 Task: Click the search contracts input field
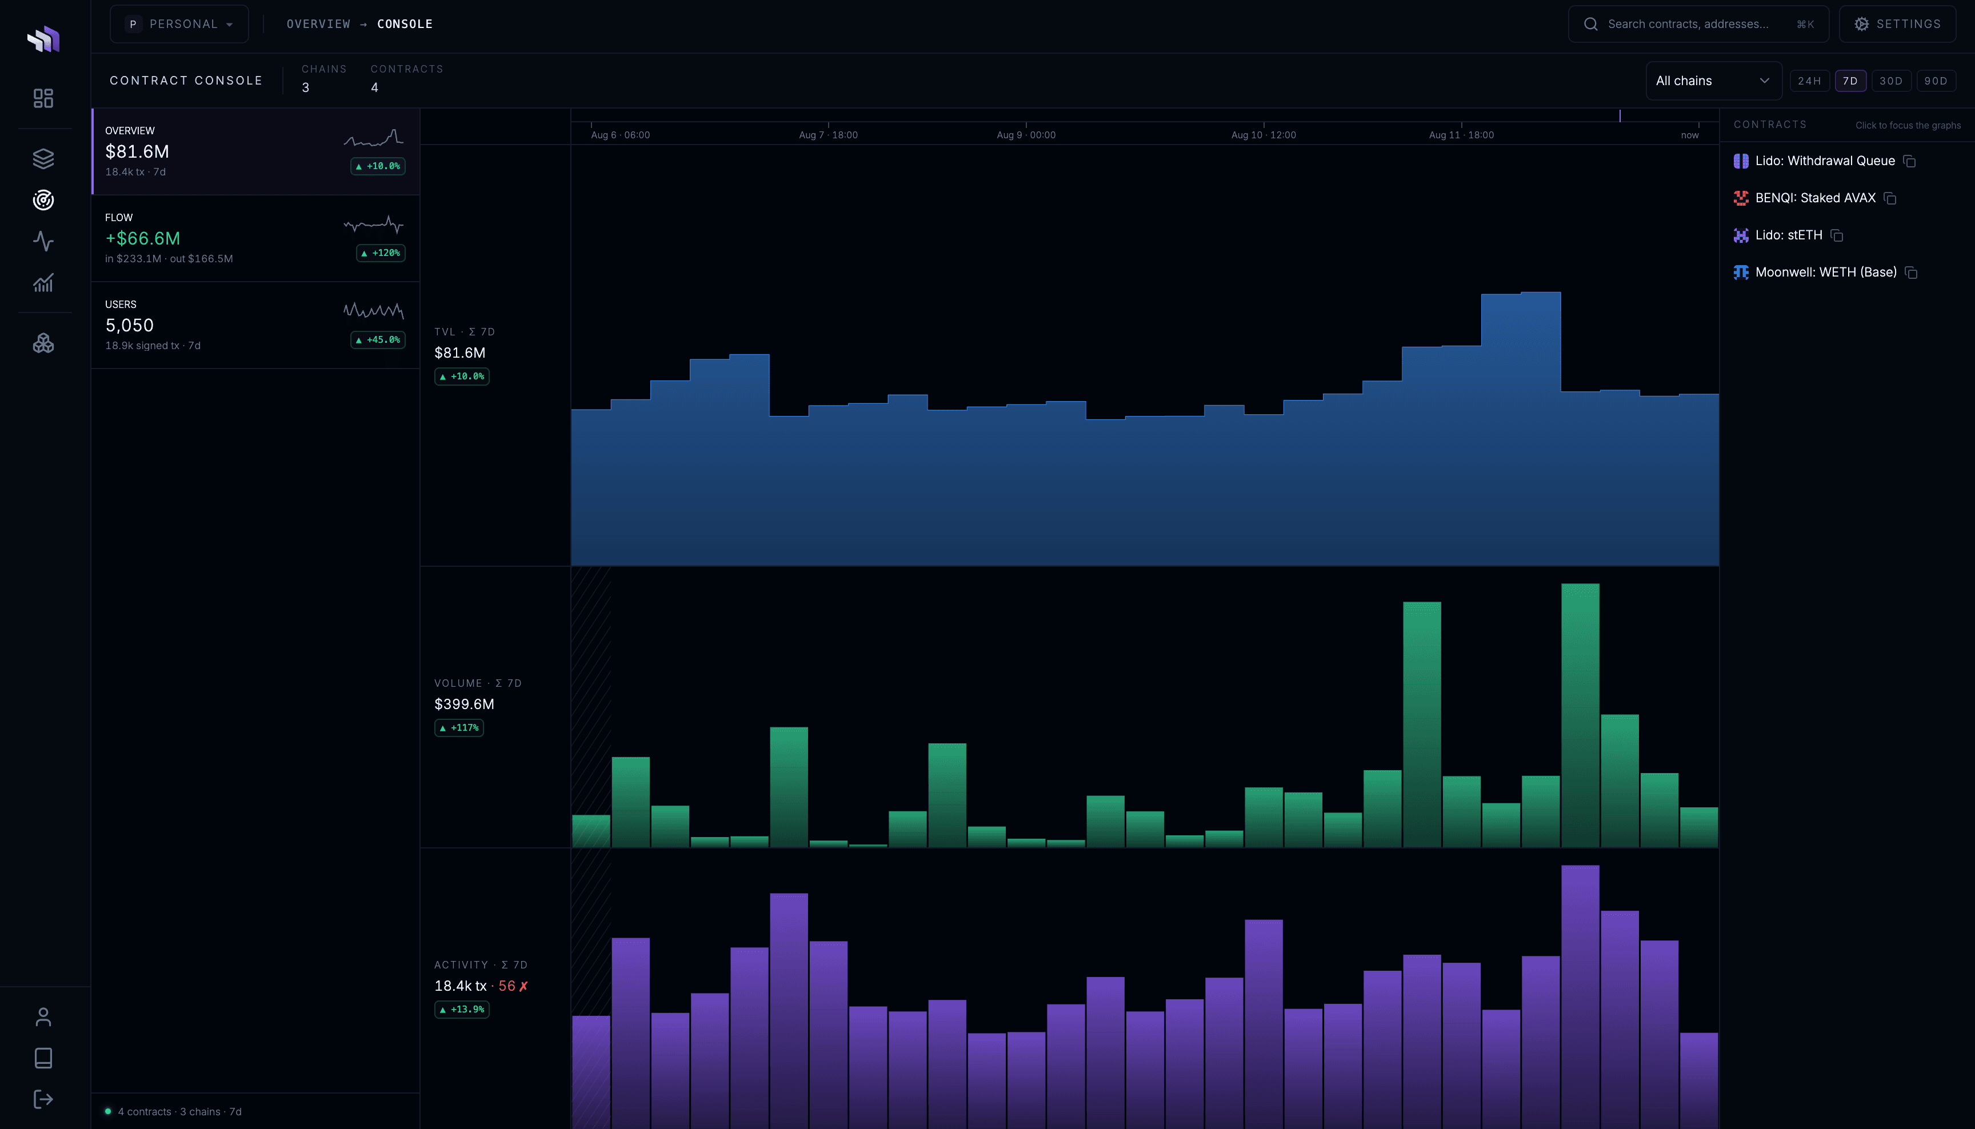pos(1698,24)
